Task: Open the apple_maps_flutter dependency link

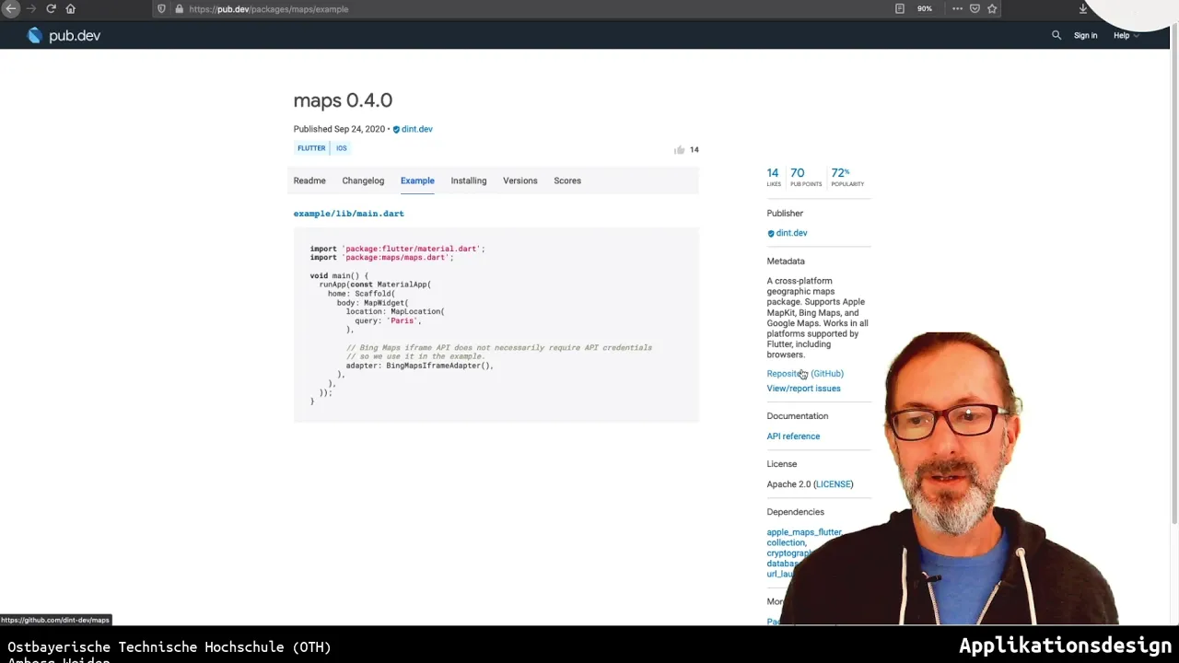Action: [x=804, y=532]
